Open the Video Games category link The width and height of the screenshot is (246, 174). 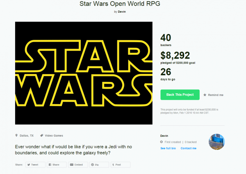tap(54, 136)
